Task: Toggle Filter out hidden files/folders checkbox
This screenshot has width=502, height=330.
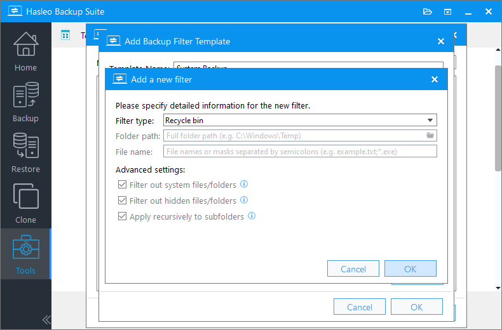Action: point(122,201)
